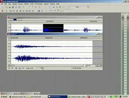129x98 pixels.
Task: Click the Save As toolbar icon
Action: click(13, 7)
